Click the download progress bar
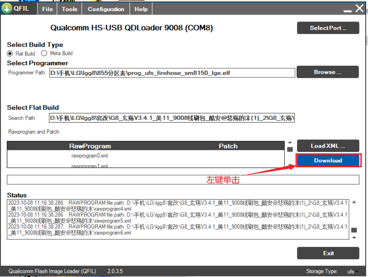This screenshot has height=277, width=368. [183, 180]
